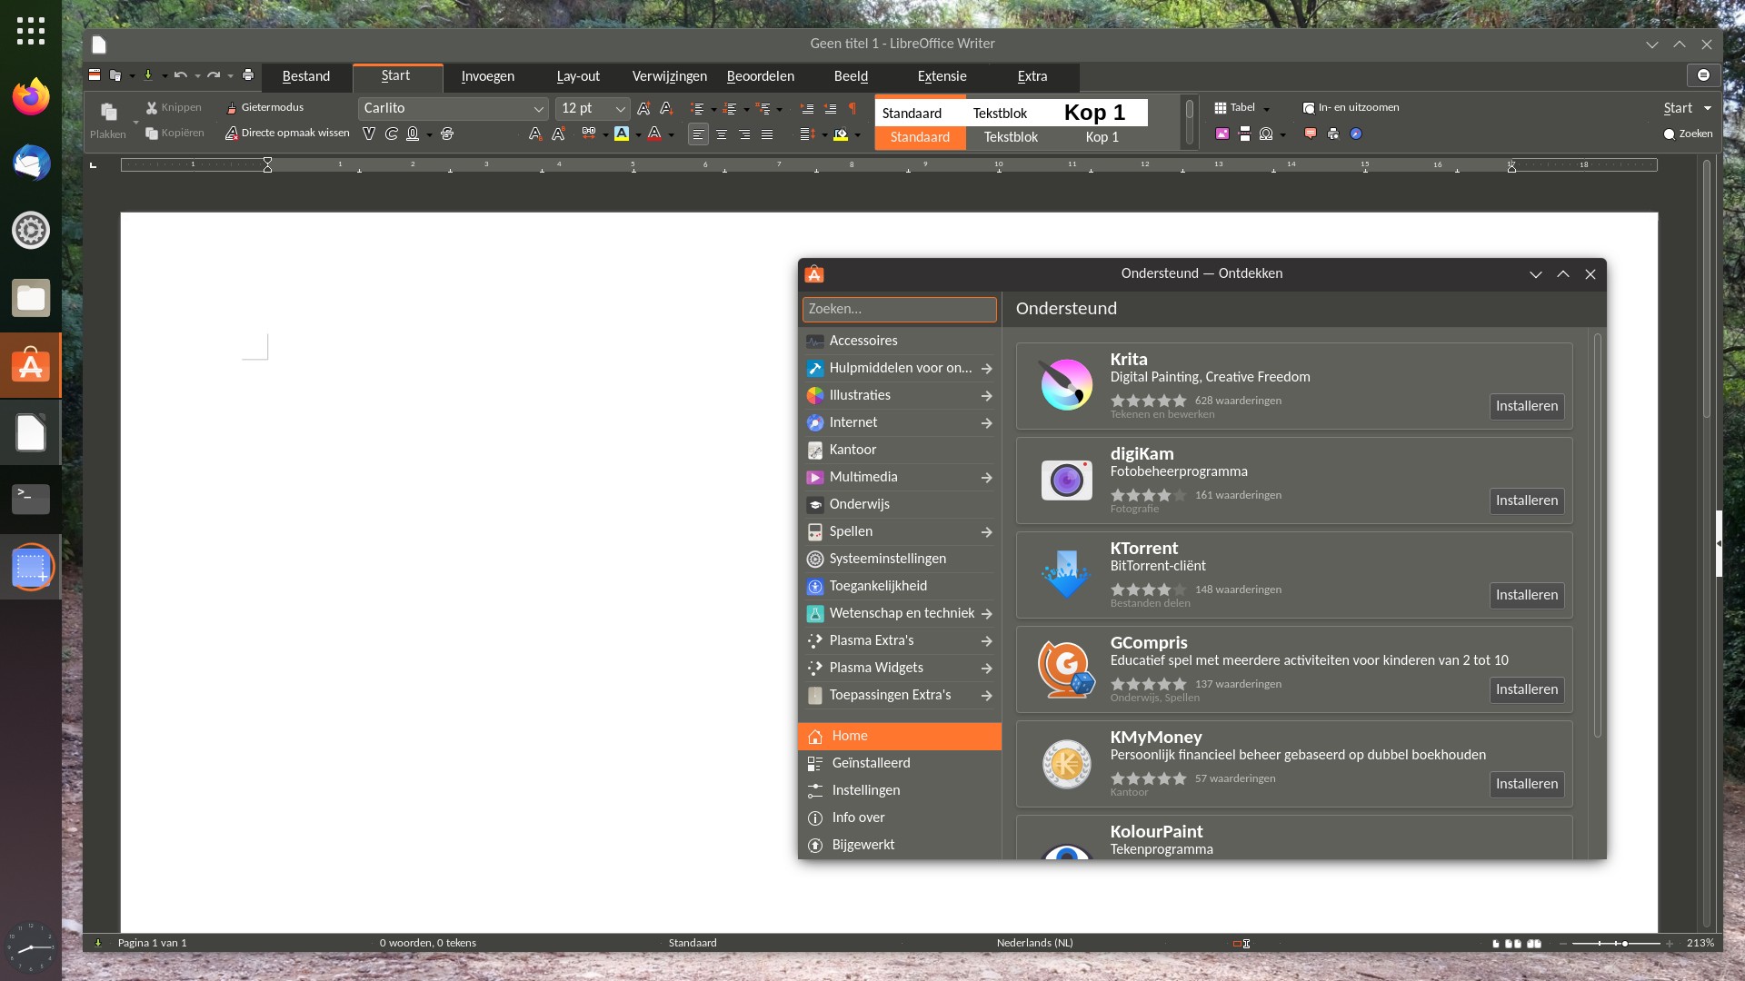Open the Bestand menu tab
This screenshot has width=1745, height=981.
coord(306,76)
